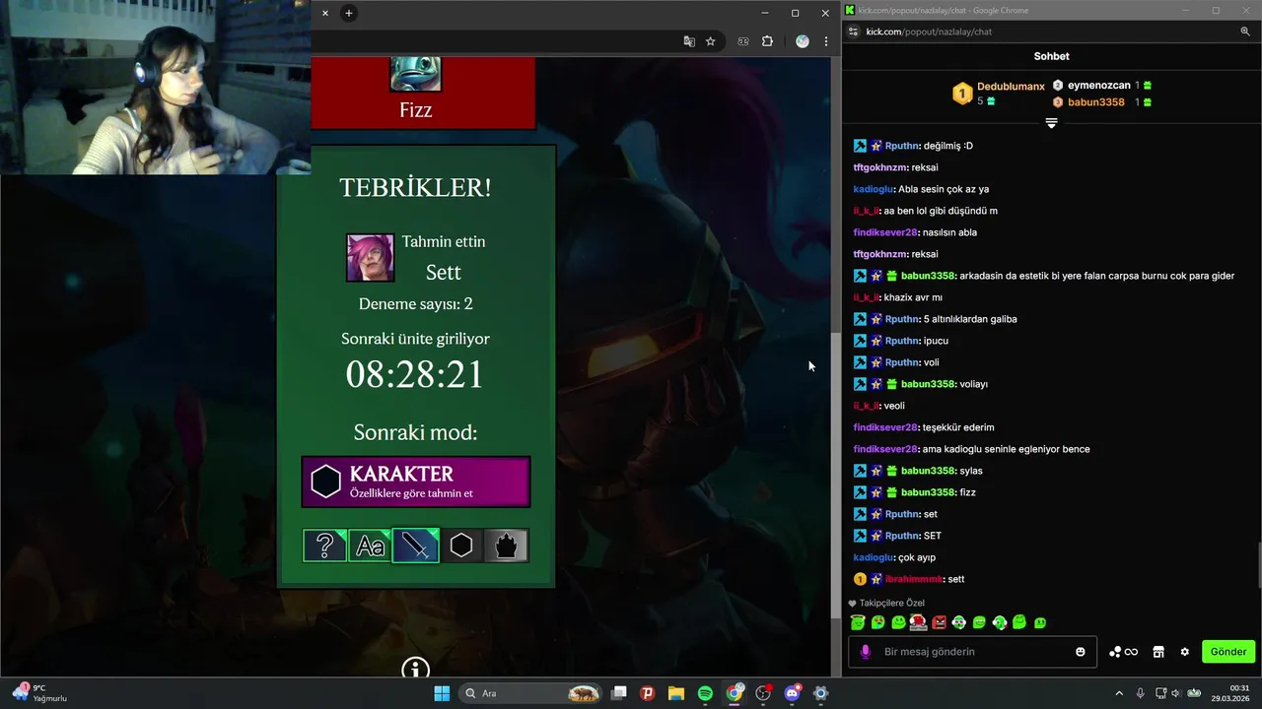The image size is (1262, 709).
Task: Open the media control icon in Chrome toolbar
Action: pos(743,41)
